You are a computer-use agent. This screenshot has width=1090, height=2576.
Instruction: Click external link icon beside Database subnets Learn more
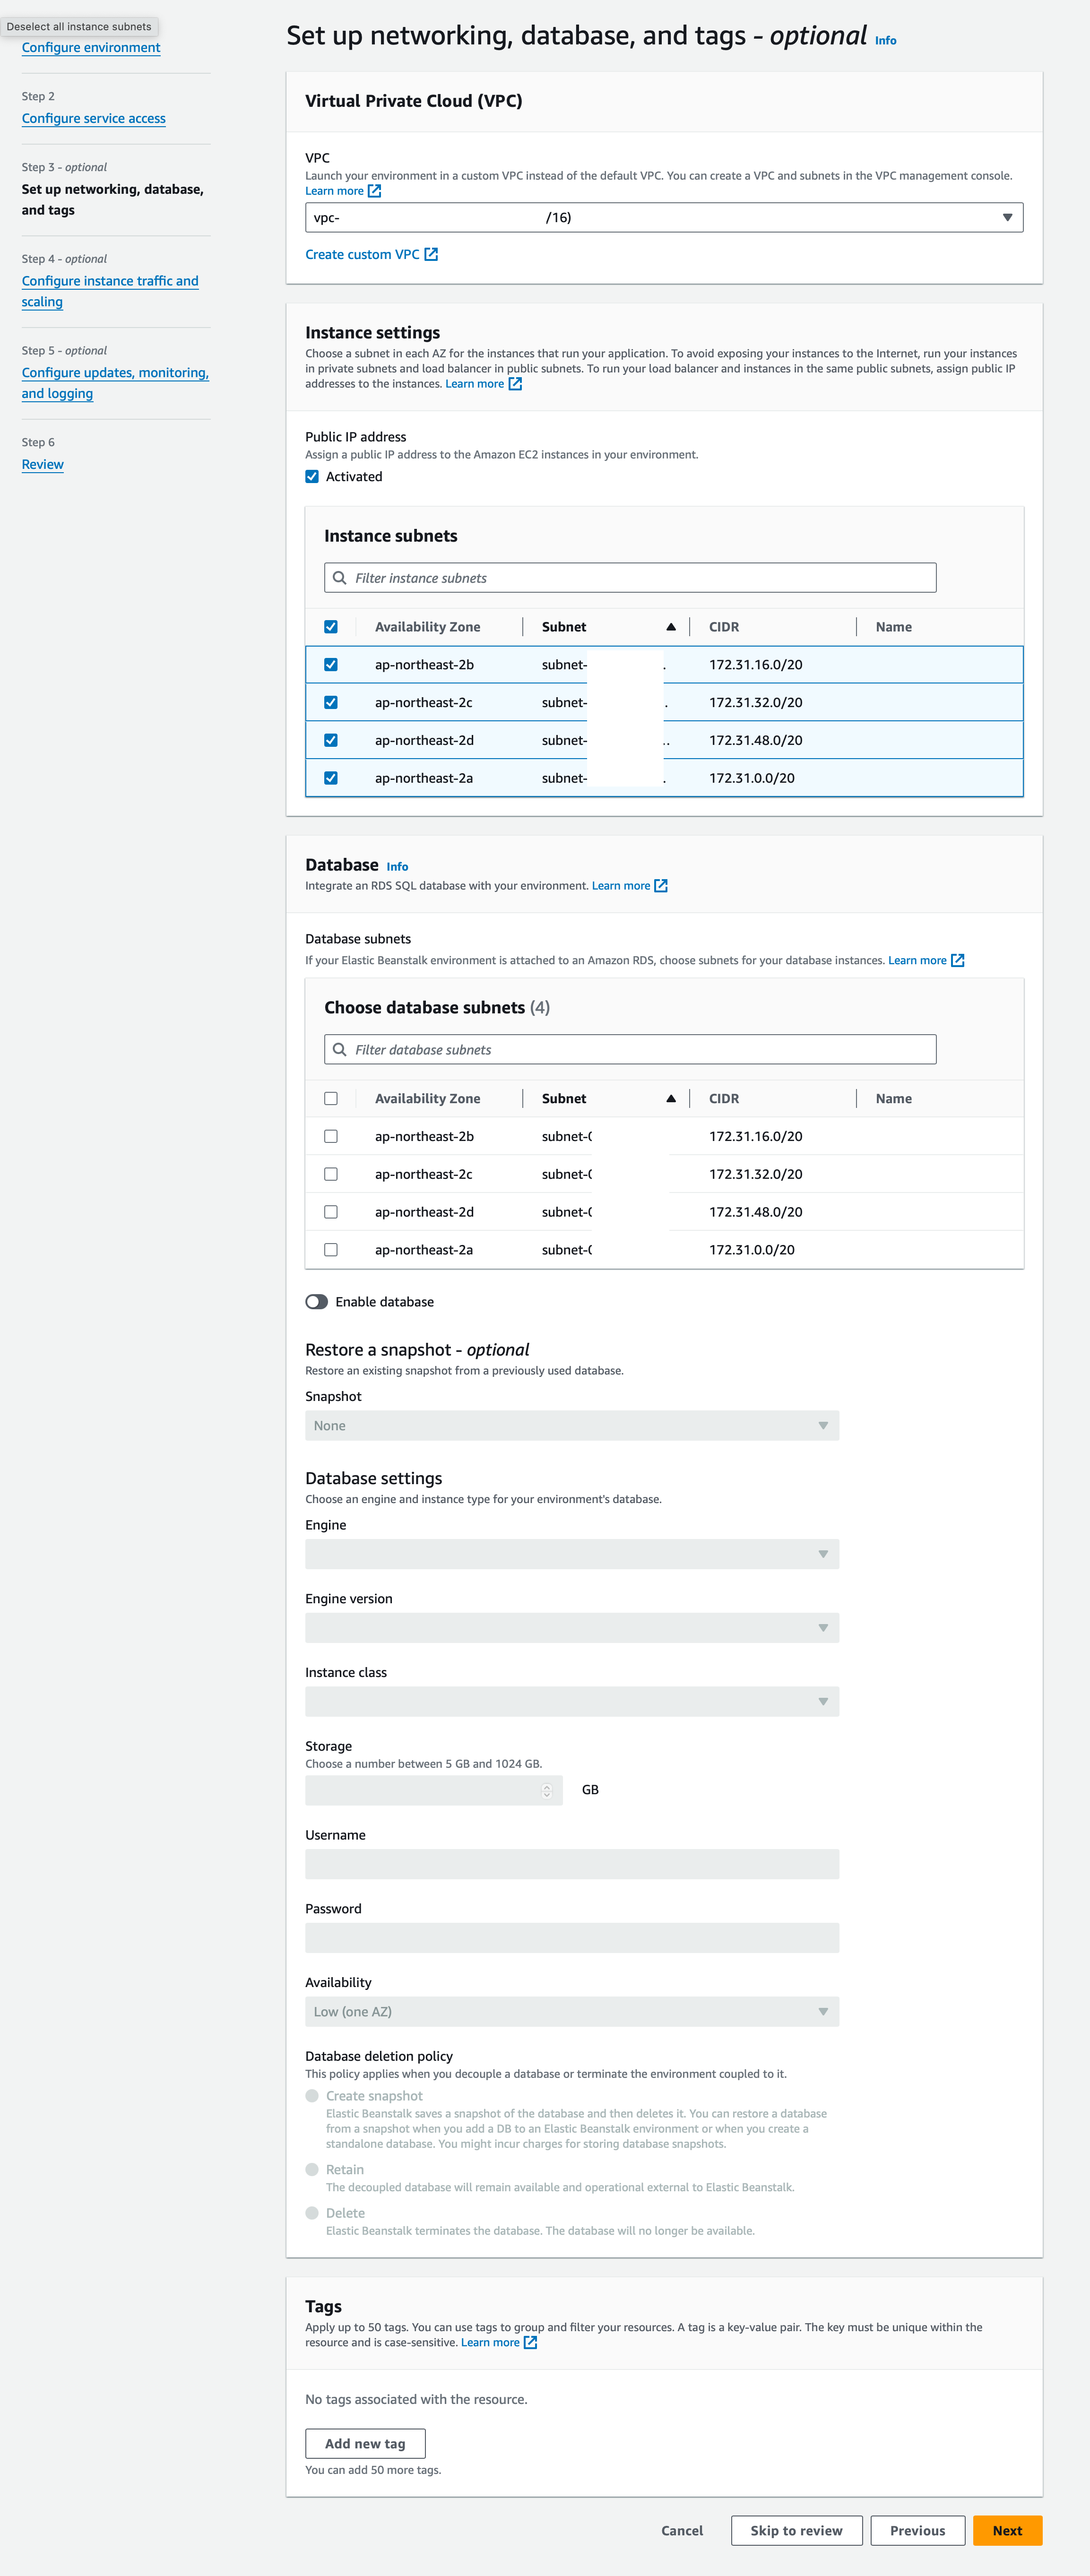[x=958, y=961]
